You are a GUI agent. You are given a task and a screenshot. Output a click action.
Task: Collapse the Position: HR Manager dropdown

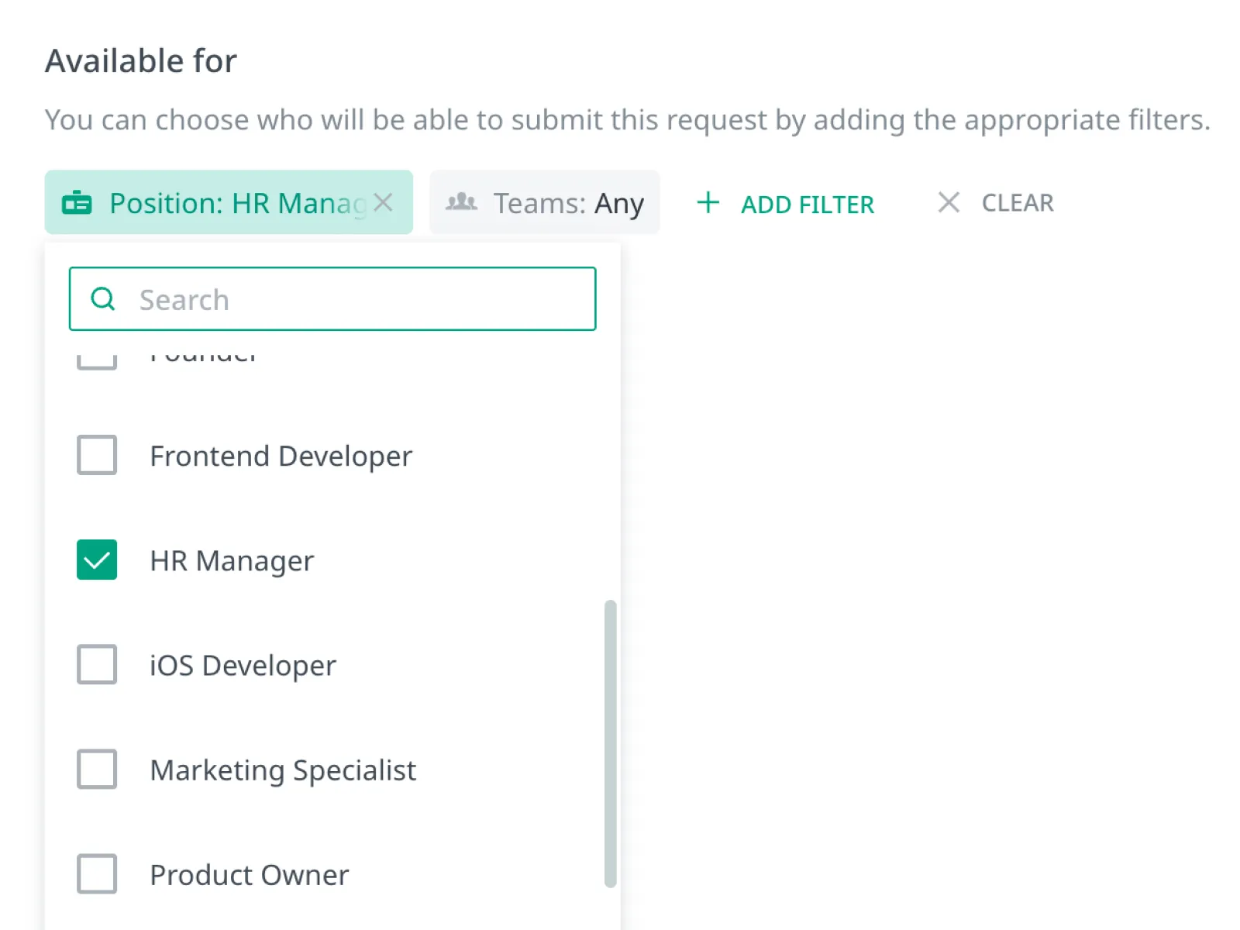coord(229,202)
